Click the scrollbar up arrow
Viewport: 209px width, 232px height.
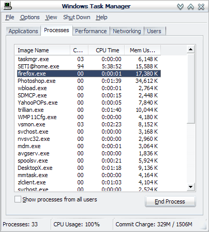click(x=191, y=50)
